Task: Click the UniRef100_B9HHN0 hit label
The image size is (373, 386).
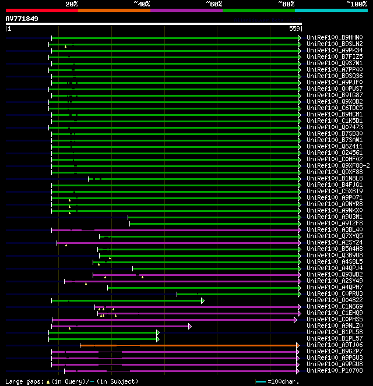Action: [x=335, y=37]
